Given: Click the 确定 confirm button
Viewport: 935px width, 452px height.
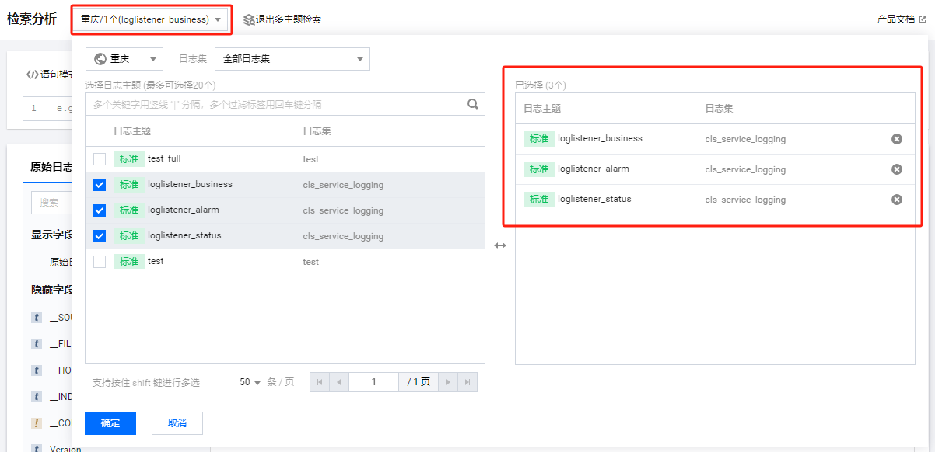Looking at the screenshot, I should pyautogui.click(x=110, y=423).
